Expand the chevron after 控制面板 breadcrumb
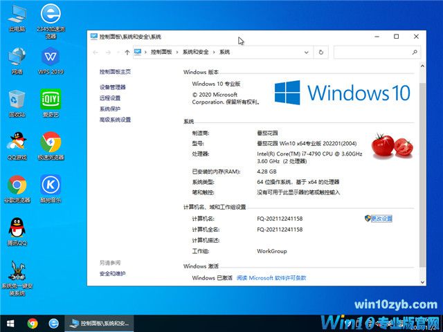This screenshot has width=443, height=332. (177, 53)
